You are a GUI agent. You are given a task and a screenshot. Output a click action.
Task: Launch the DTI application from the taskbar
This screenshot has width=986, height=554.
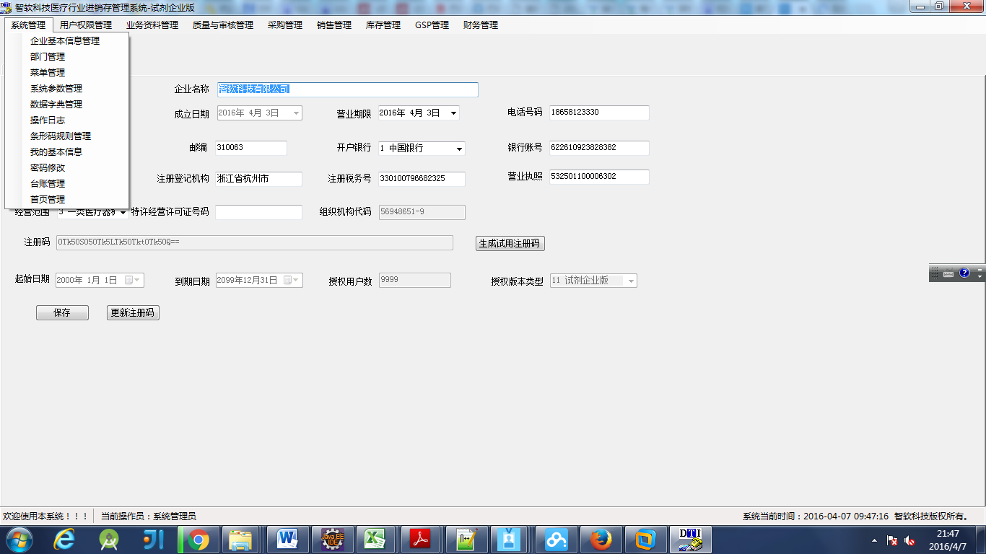689,539
